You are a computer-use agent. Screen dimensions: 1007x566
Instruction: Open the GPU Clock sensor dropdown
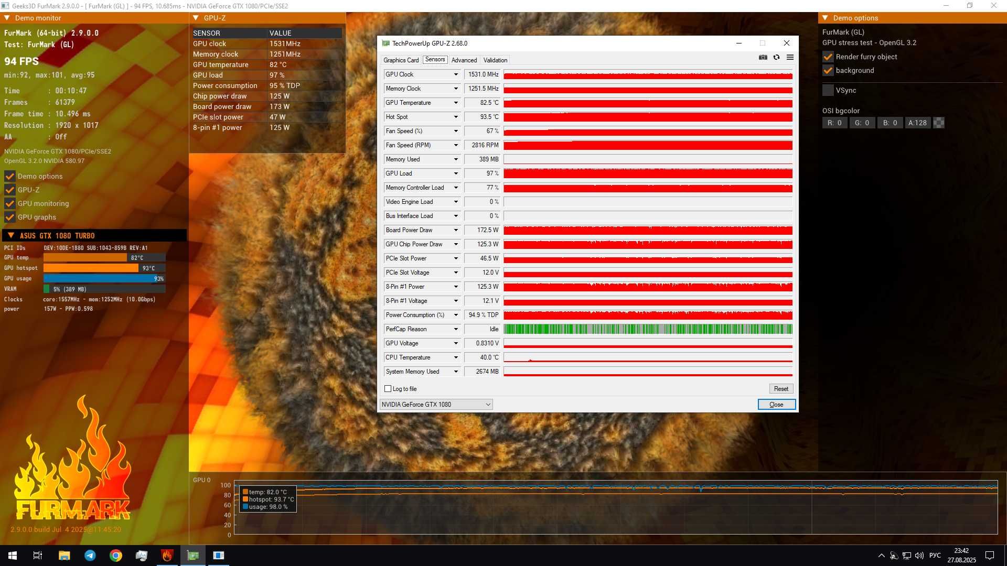pos(456,74)
